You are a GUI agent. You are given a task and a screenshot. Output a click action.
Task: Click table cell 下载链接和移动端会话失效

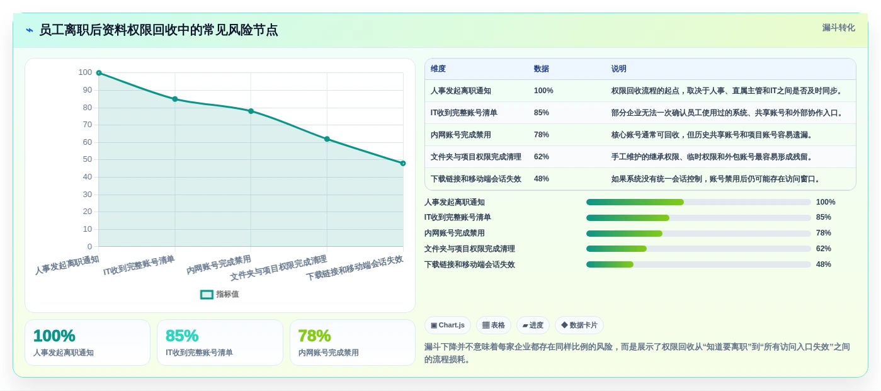[476, 179]
